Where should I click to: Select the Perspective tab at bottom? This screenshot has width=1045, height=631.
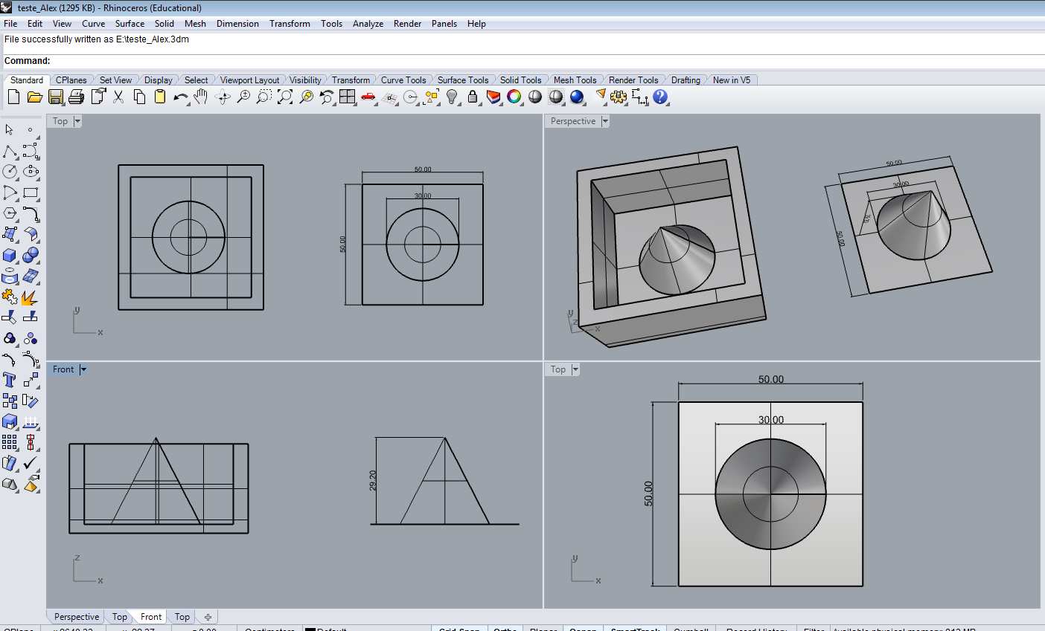[x=77, y=617]
